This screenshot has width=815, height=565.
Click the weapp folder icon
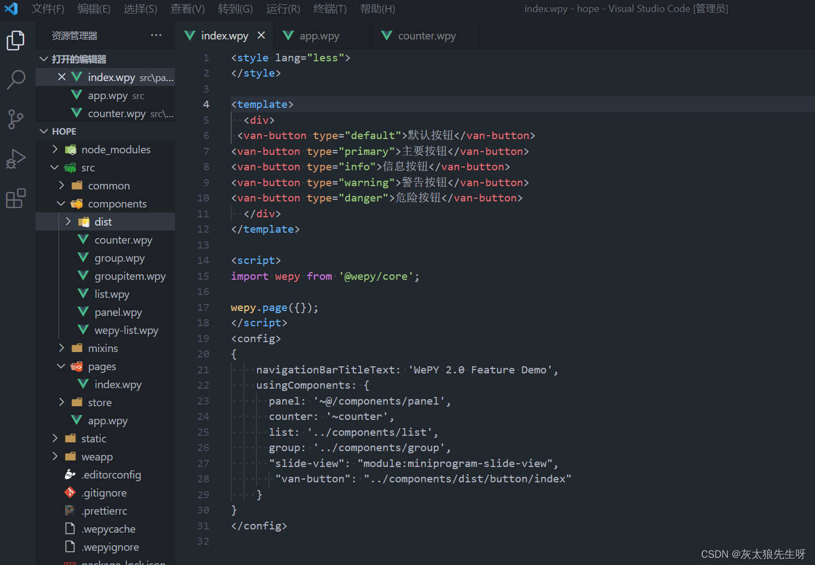pyautogui.click(x=70, y=457)
